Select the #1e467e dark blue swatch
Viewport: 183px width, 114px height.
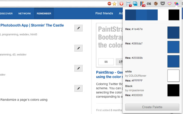173,32
